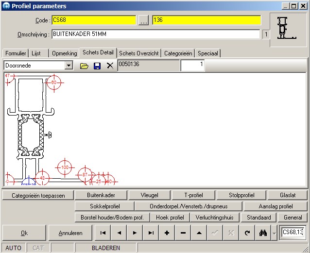310x253 pixels.
Task: Click the ellipsis browse button next to Code
Action: click(143, 20)
